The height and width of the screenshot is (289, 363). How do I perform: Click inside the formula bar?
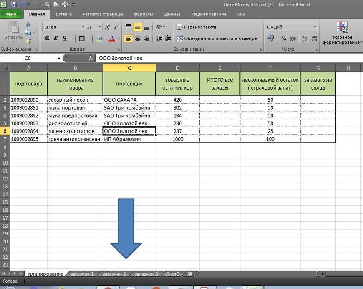tap(167, 58)
